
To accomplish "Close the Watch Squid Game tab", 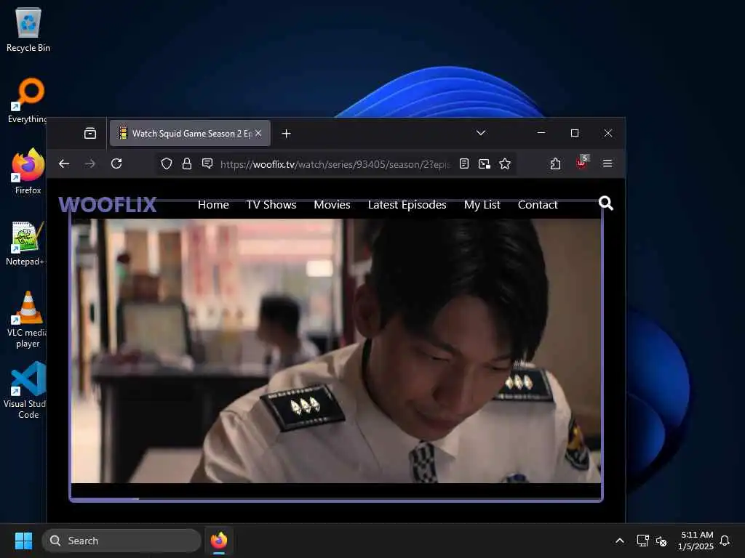I will point(258,134).
